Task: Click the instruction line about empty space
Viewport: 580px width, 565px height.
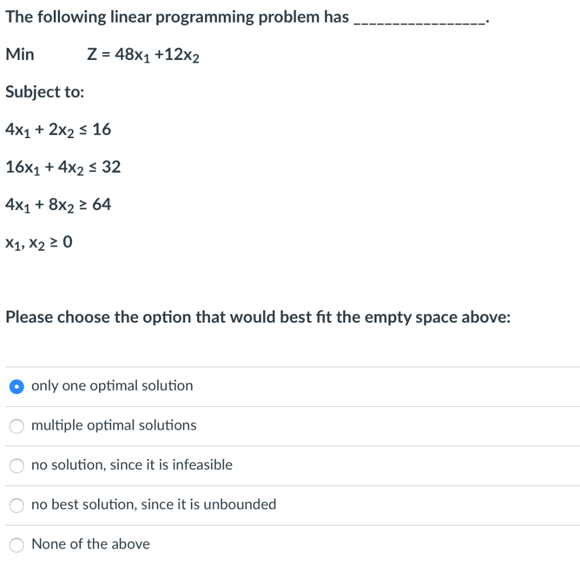Action: (x=258, y=317)
